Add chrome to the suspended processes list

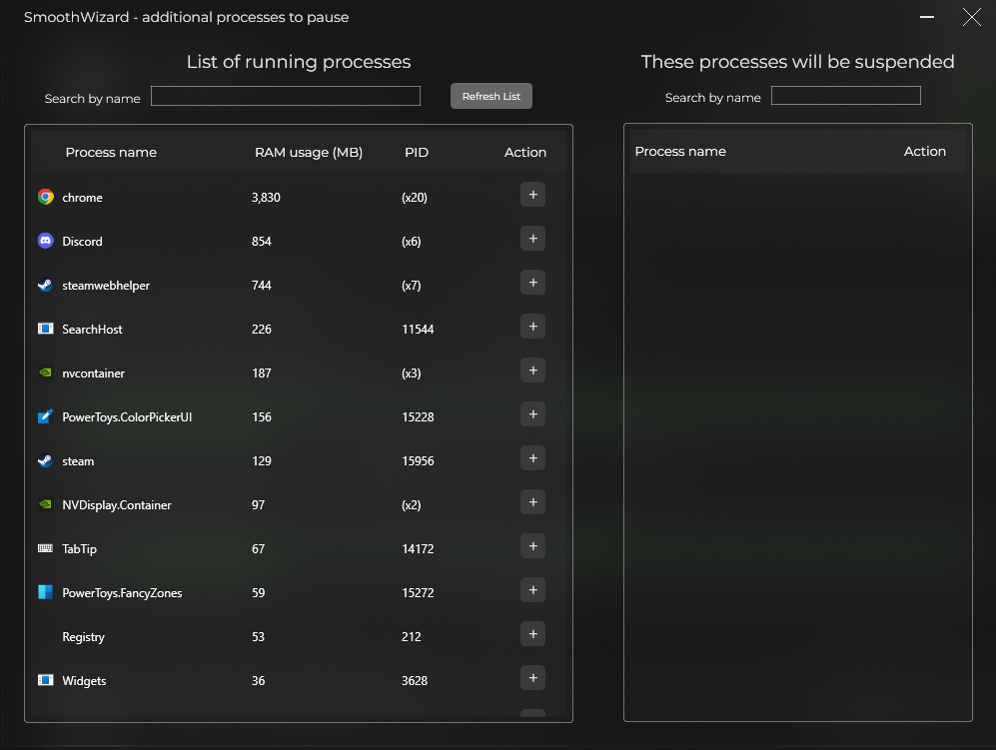coord(532,194)
